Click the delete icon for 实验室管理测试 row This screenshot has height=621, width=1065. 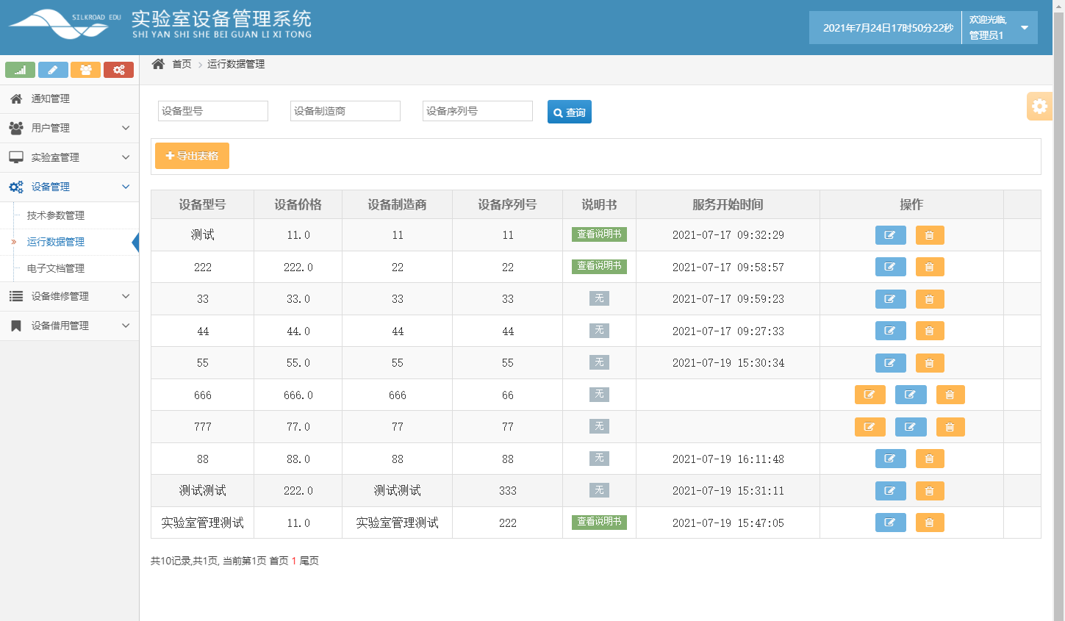[x=929, y=523]
